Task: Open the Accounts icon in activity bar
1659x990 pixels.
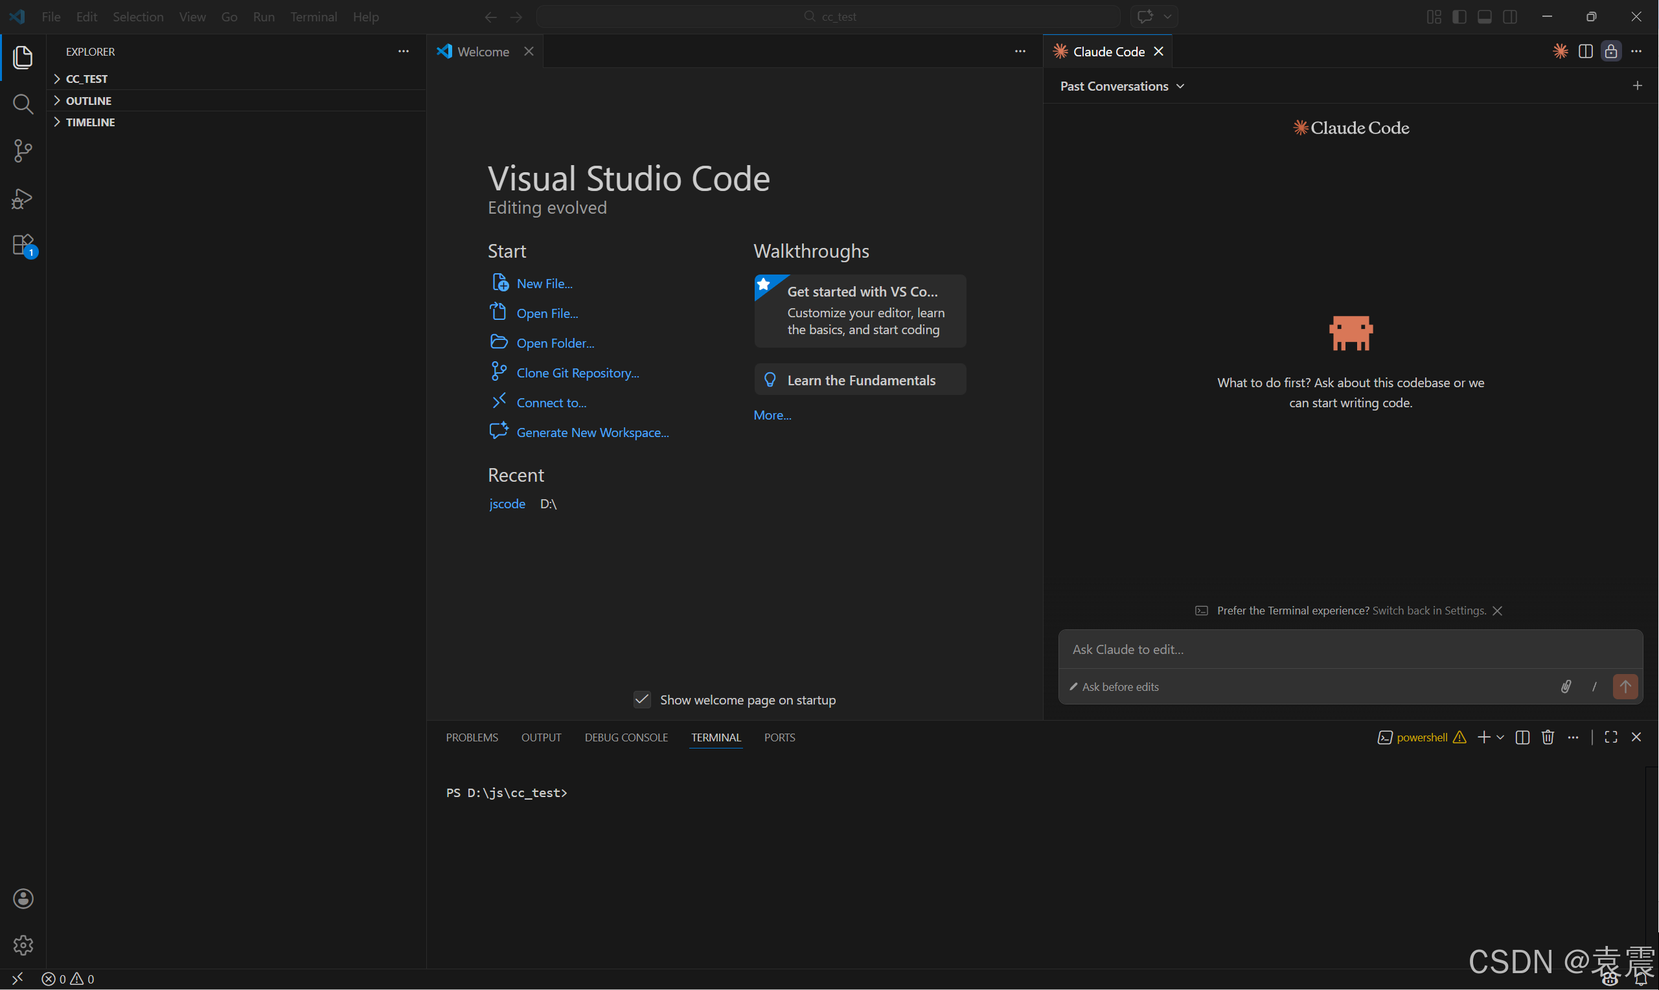Action: pyautogui.click(x=23, y=899)
